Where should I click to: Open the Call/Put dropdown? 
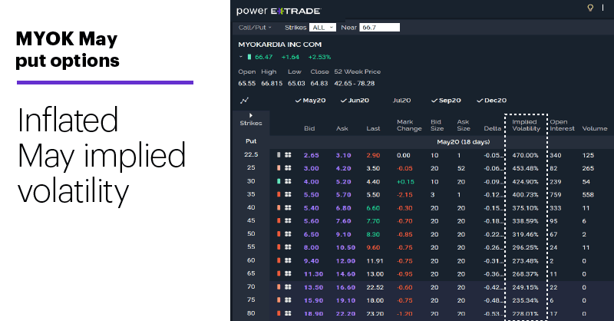255,28
